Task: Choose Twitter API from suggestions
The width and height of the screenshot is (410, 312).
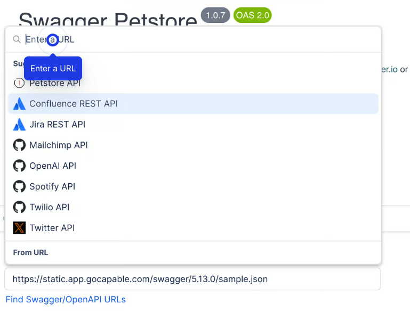Action: coord(52,228)
